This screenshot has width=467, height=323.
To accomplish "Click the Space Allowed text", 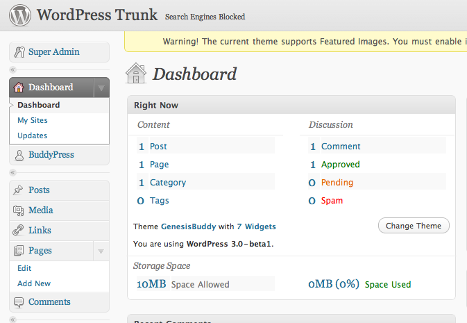I will point(200,285).
